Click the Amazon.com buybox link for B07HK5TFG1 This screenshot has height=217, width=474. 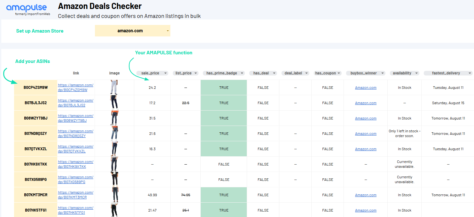(366, 210)
